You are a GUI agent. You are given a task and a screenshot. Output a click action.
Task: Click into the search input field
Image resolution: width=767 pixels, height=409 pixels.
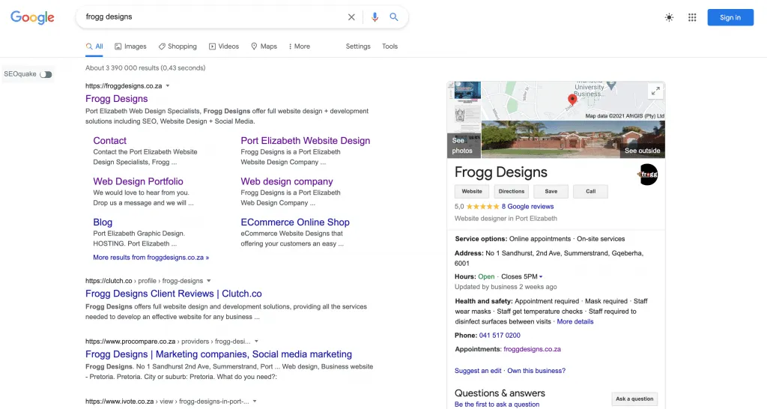click(x=213, y=17)
